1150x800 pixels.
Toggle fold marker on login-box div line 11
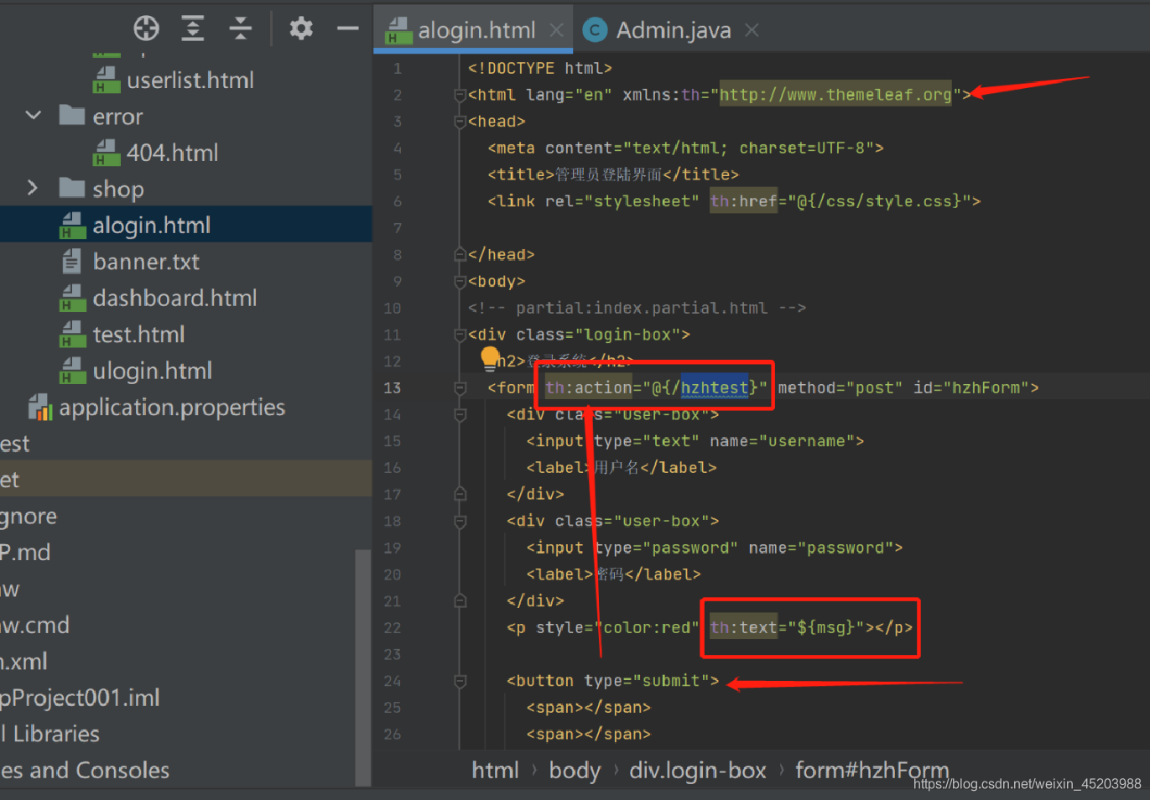(x=460, y=335)
